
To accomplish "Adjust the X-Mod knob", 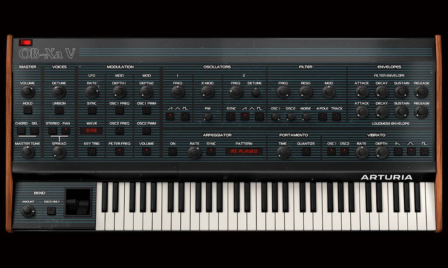I will coord(207,92).
